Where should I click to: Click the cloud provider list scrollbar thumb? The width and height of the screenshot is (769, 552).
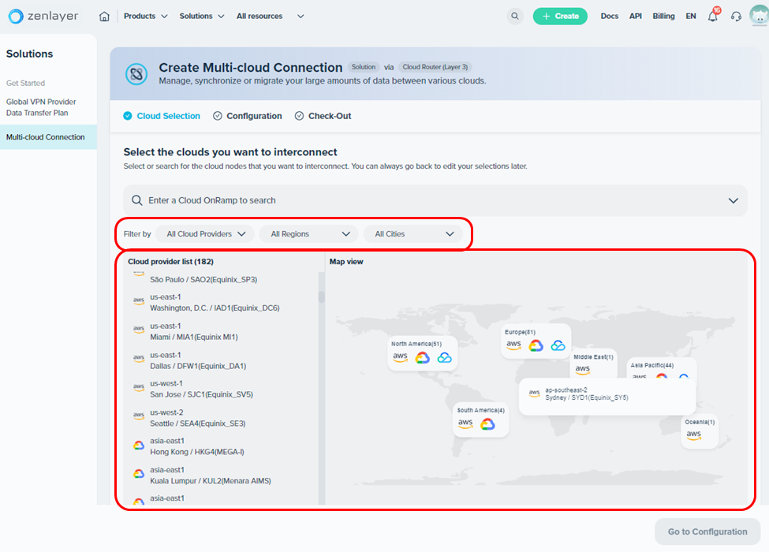(x=321, y=297)
